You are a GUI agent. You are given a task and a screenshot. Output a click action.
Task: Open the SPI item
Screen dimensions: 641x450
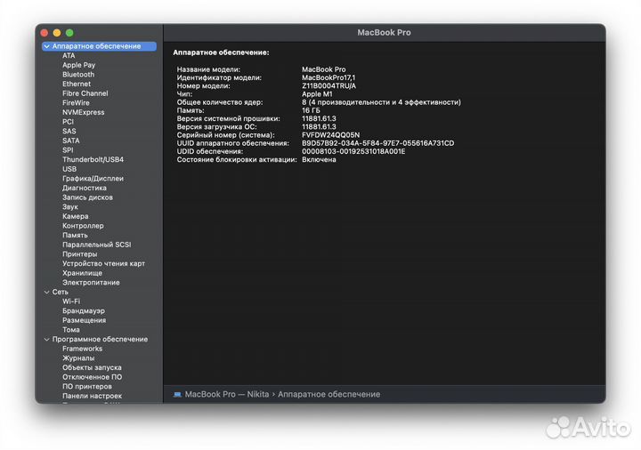coord(68,150)
